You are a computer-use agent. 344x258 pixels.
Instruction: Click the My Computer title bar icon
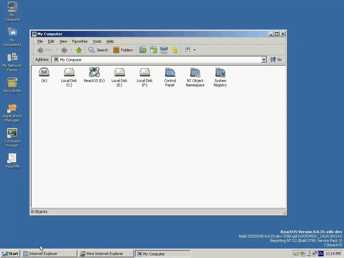click(34, 34)
